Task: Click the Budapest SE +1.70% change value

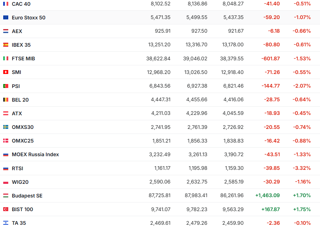Action: [302, 196]
